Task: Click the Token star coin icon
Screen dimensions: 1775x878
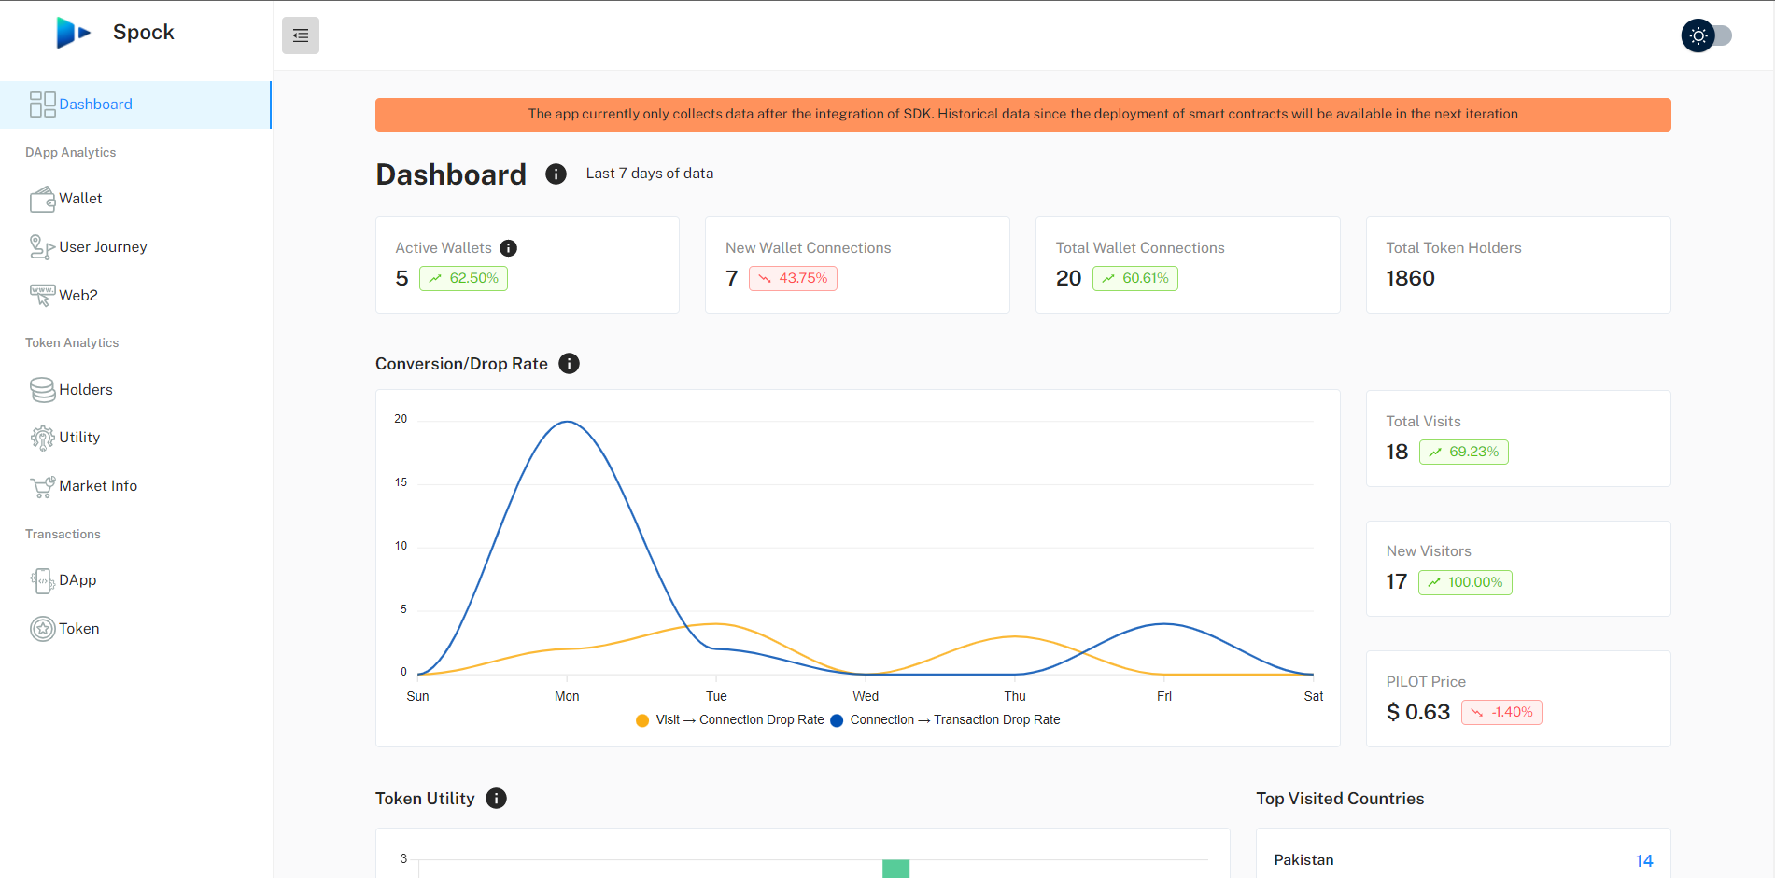Action: coord(42,629)
